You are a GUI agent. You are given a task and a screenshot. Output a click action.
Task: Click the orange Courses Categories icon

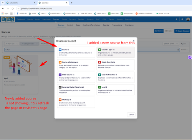click(x=60, y=62)
